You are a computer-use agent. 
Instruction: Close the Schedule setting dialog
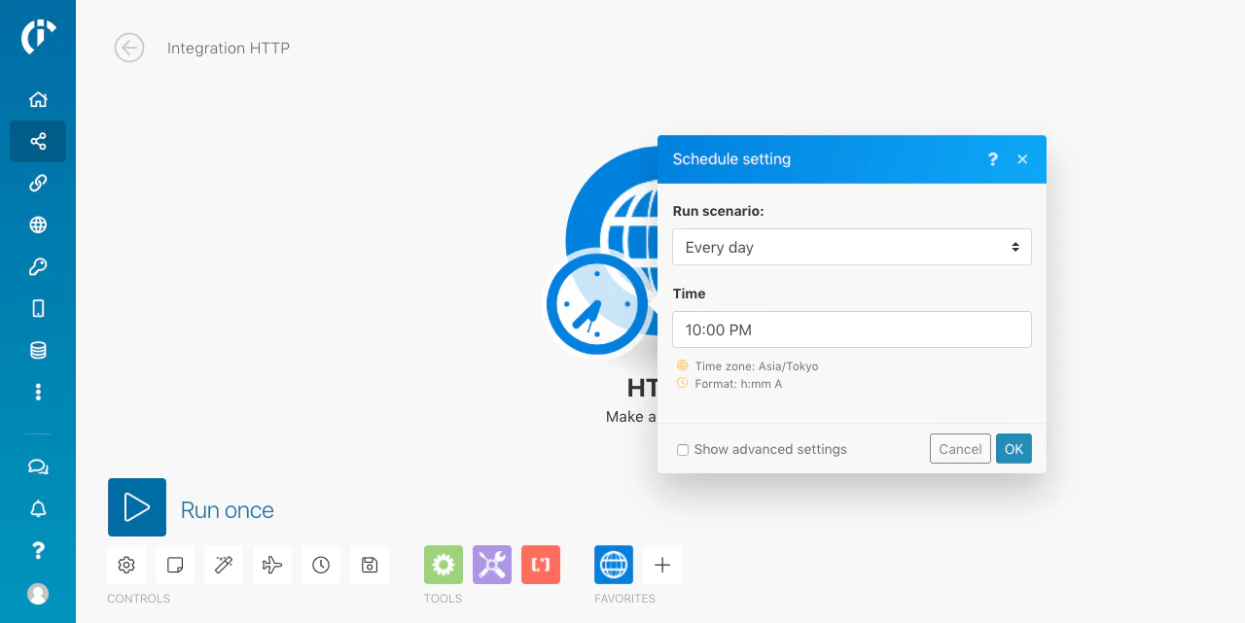[1022, 159]
